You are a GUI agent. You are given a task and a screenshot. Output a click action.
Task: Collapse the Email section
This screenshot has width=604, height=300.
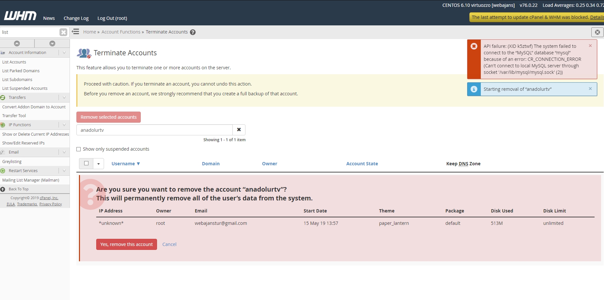(x=64, y=152)
